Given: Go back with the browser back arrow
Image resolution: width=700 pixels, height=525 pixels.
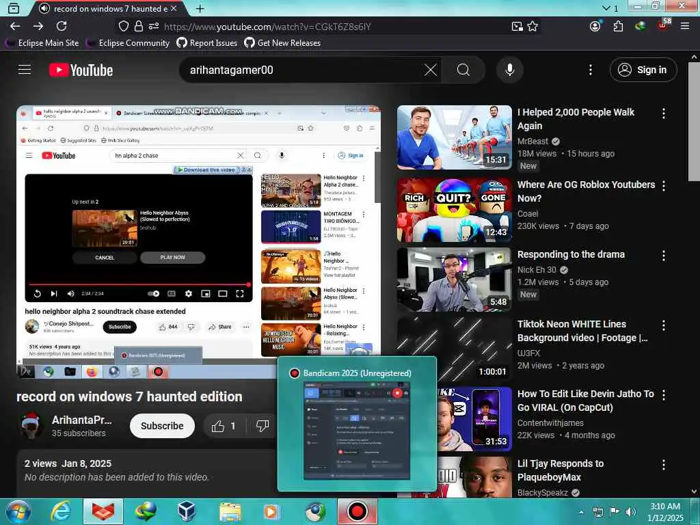Looking at the screenshot, I should (x=15, y=27).
